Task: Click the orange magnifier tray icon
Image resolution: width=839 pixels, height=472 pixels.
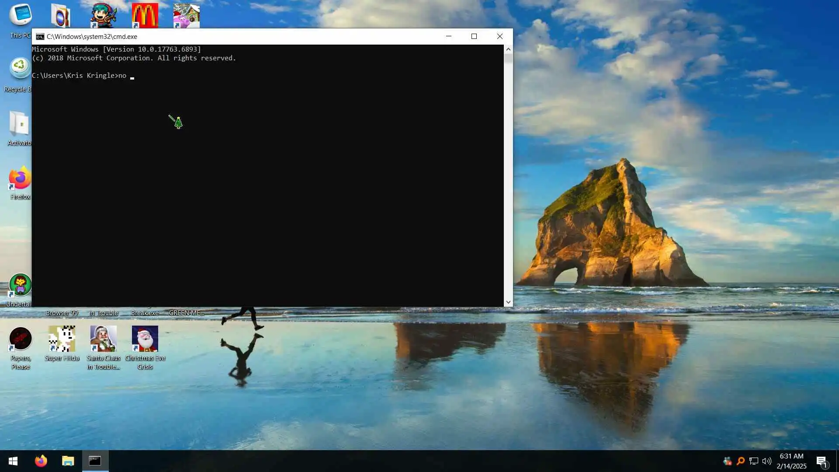Action: click(x=741, y=461)
